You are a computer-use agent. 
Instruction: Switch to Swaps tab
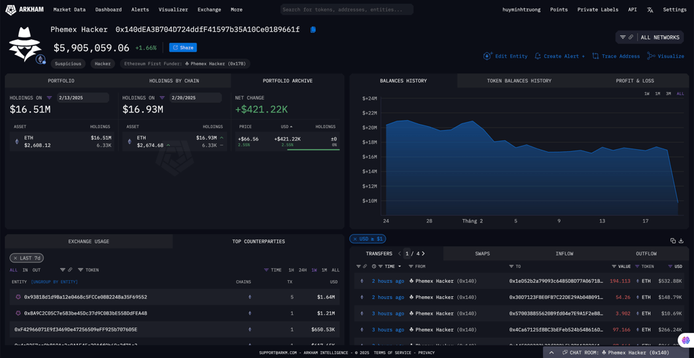(x=483, y=254)
